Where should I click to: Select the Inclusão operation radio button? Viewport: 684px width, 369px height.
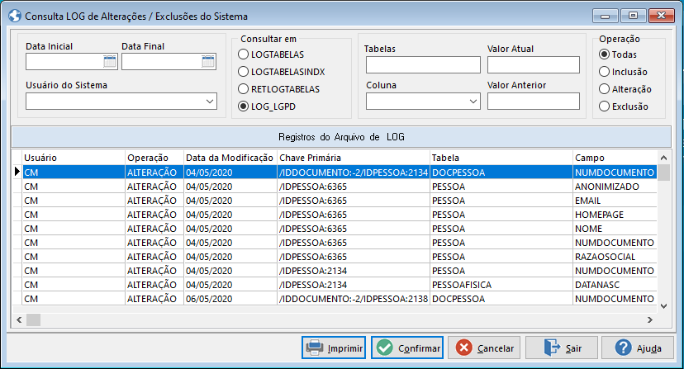(x=605, y=71)
